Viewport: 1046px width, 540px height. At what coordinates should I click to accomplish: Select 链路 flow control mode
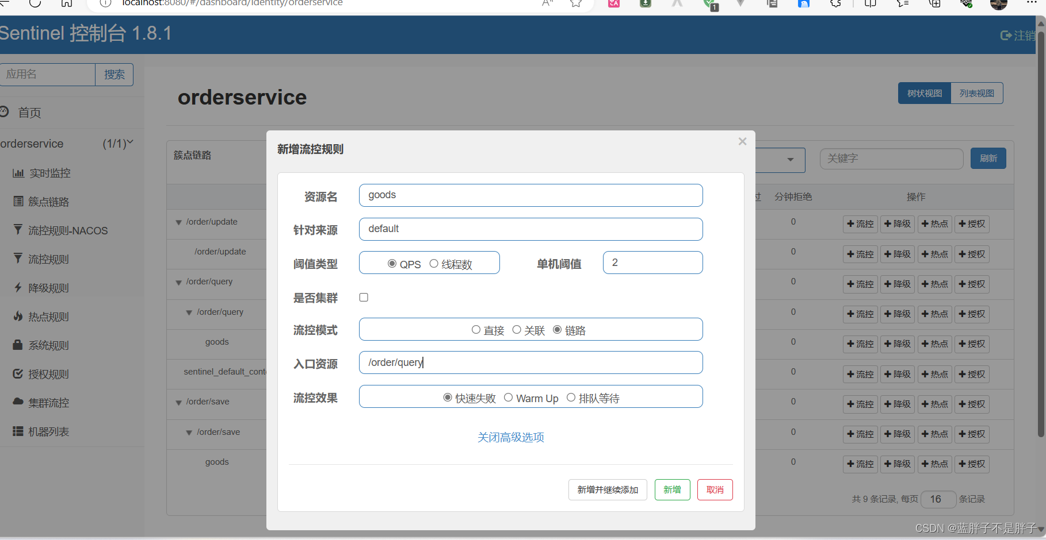[557, 330]
